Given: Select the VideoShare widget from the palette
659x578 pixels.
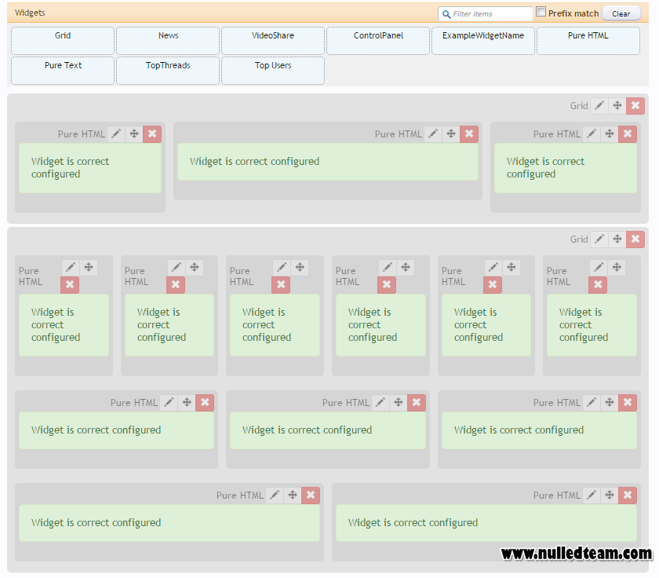Looking at the screenshot, I should click(273, 41).
